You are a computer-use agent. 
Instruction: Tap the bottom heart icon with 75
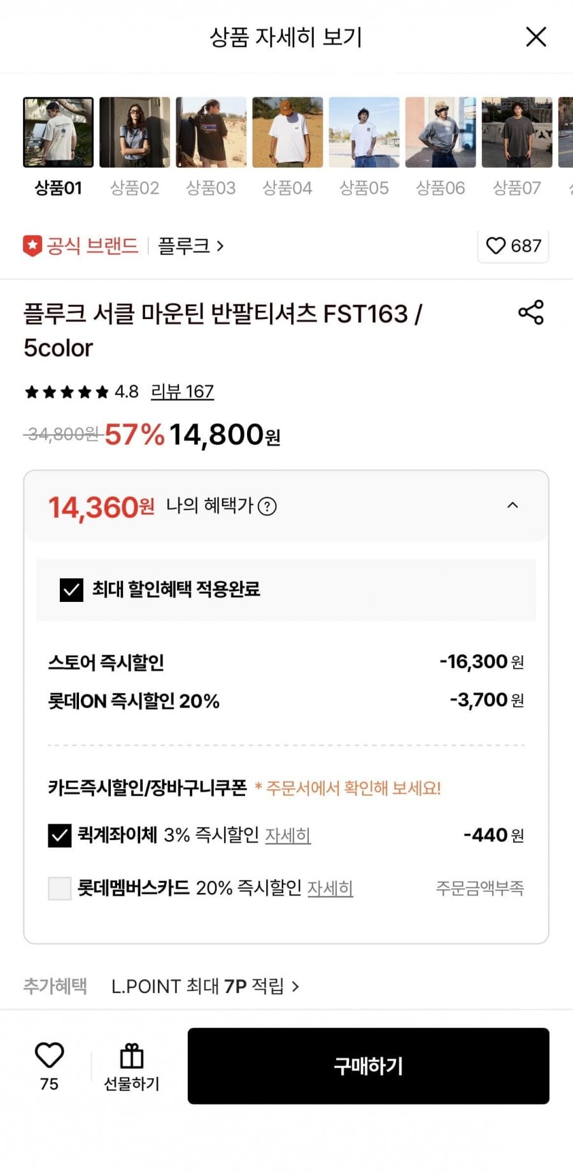pyautogui.click(x=49, y=1055)
